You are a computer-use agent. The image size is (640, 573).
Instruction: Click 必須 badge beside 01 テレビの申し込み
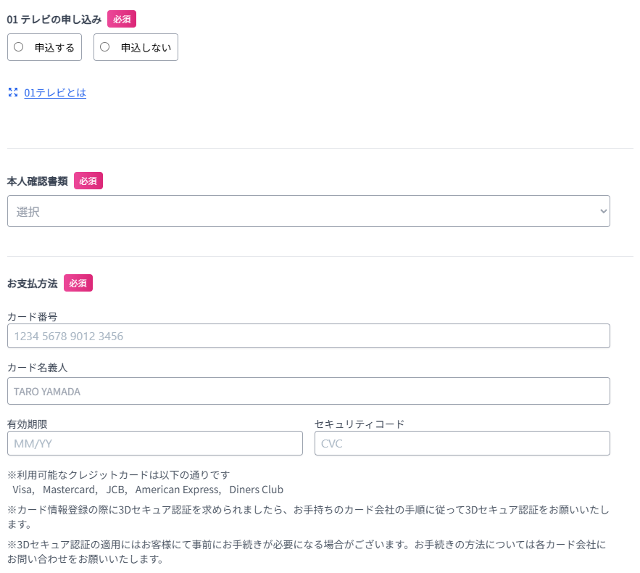pyautogui.click(x=122, y=19)
